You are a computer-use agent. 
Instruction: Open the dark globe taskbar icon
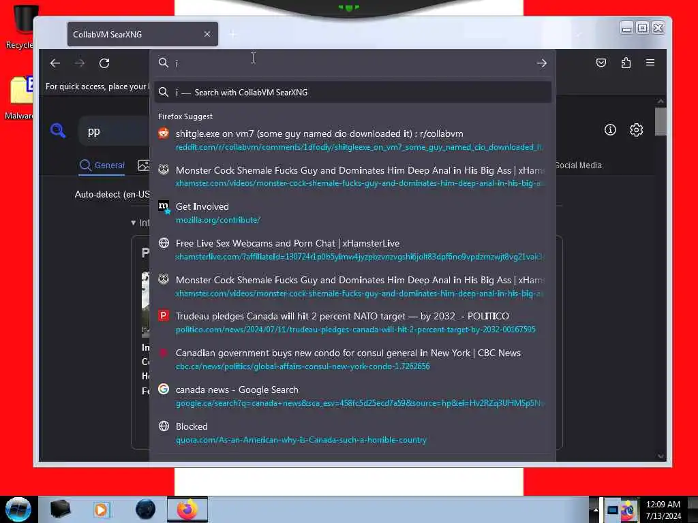(145, 509)
